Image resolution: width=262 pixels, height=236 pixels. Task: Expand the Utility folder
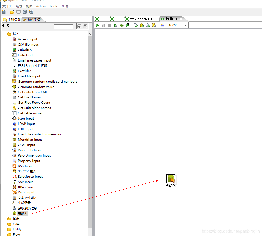[14, 229]
